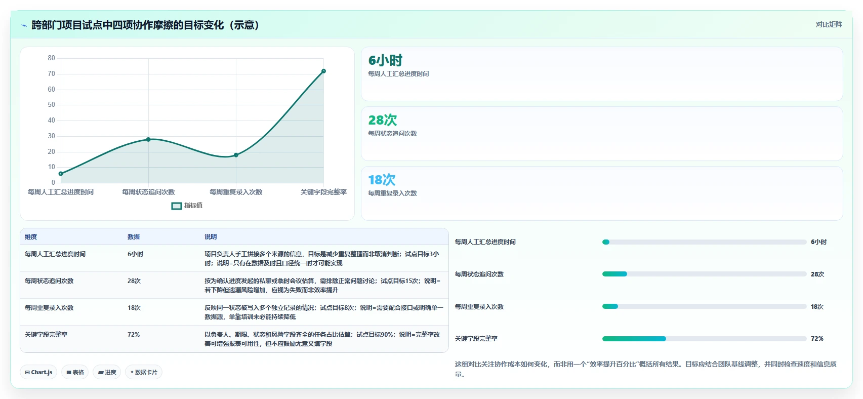
Task: Click the 6小时 KPI card value
Action: coord(385,60)
